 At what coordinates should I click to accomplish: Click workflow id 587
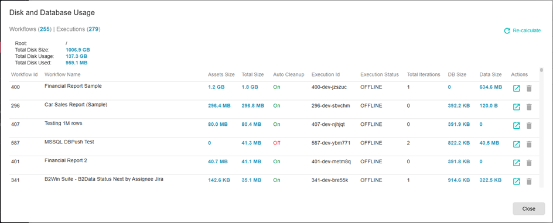pos(15,143)
